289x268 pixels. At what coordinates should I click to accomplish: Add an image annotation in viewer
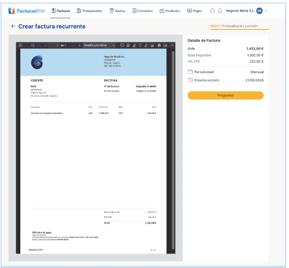[152, 45]
